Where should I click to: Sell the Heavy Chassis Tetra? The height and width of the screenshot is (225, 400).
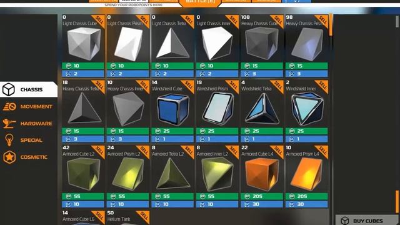pos(99,86)
